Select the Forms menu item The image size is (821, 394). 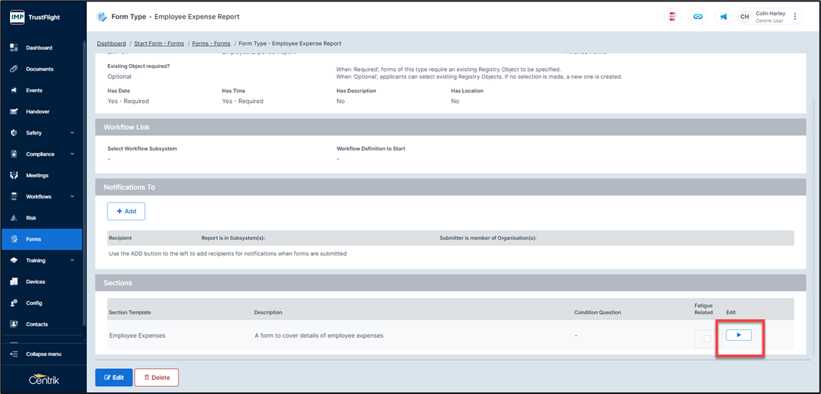(x=42, y=239)
